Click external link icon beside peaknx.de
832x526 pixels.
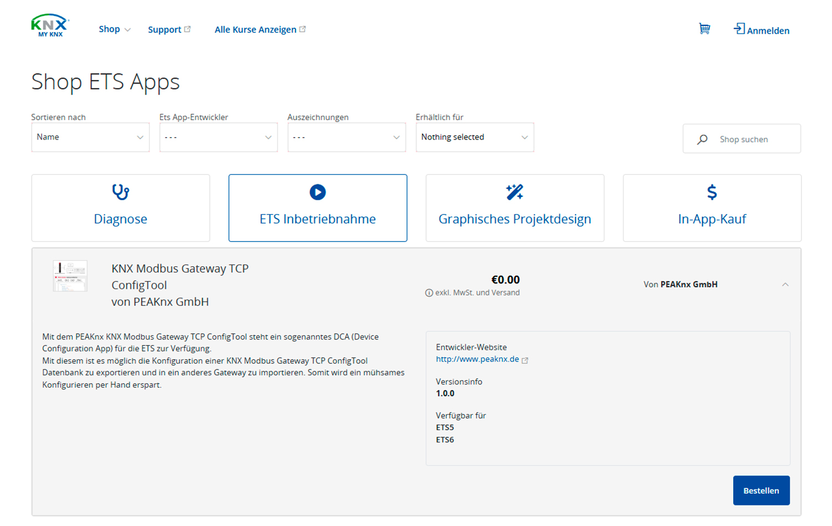525,360
